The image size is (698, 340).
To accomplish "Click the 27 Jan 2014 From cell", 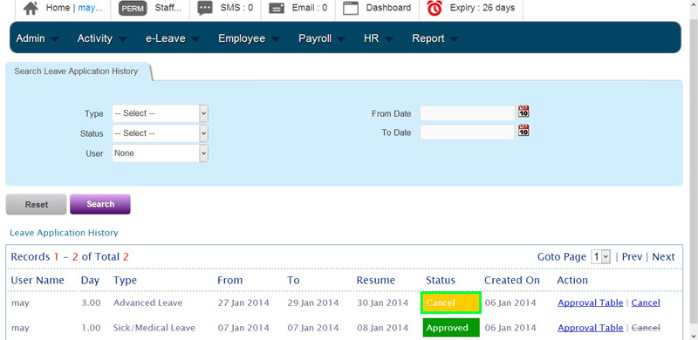I will [243, 303].
